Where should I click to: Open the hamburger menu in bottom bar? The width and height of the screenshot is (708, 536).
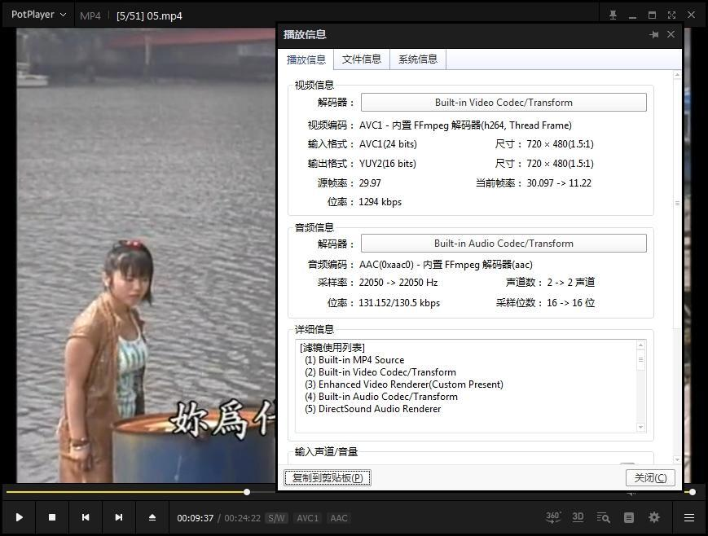point(689,517)
